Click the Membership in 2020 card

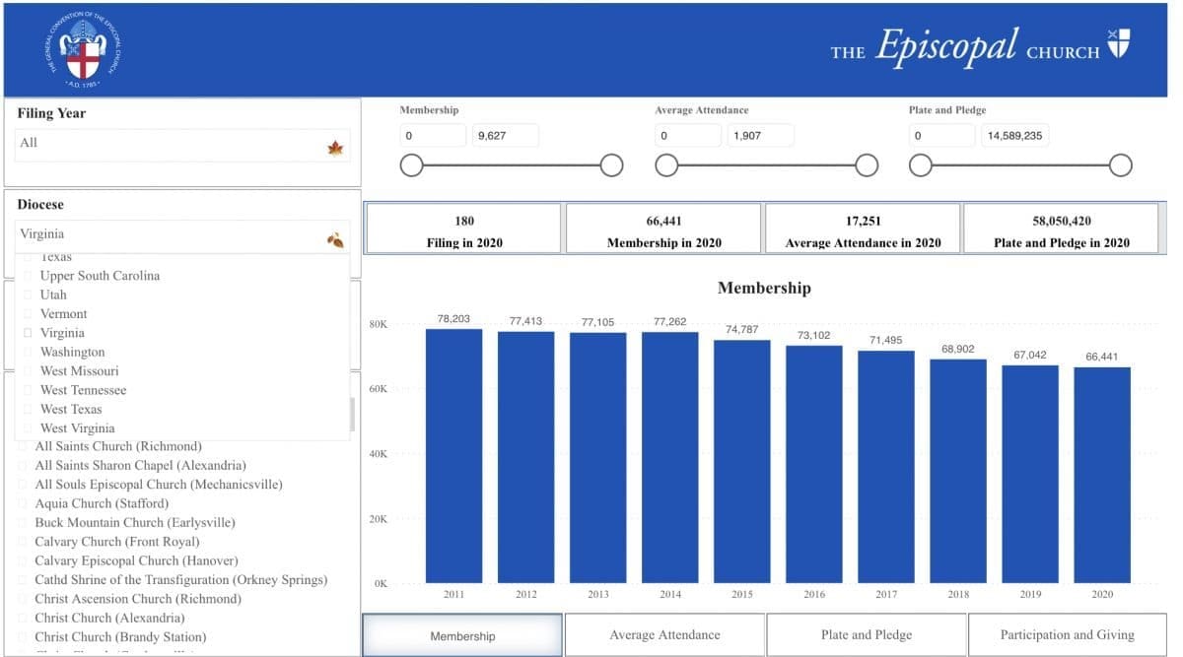pos(663,229)
